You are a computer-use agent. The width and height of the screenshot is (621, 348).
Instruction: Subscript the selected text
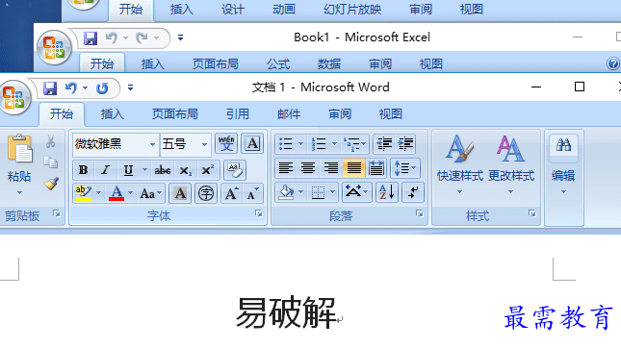pyautogui.click(x=185, y=170)
